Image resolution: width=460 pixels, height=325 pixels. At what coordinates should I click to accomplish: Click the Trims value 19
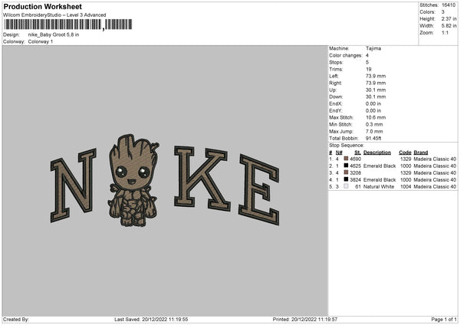[x=369, y=69]
